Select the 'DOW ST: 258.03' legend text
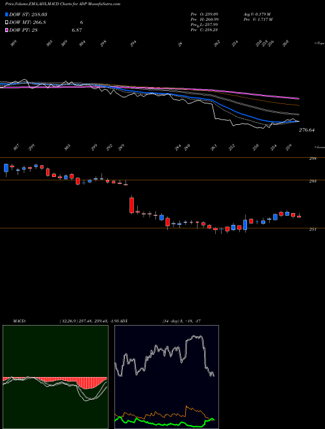Image resolution: width=325 pixels, height=429 pixels. (x=28, y=14)
